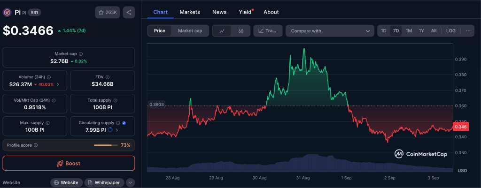Click Vol/Mkt Cap (24h) info icon
481x188 pixels.
point(54,100)
